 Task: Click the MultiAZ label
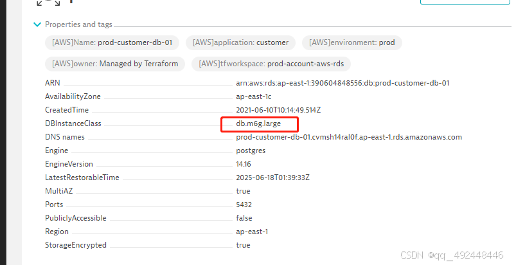(59, 191)
